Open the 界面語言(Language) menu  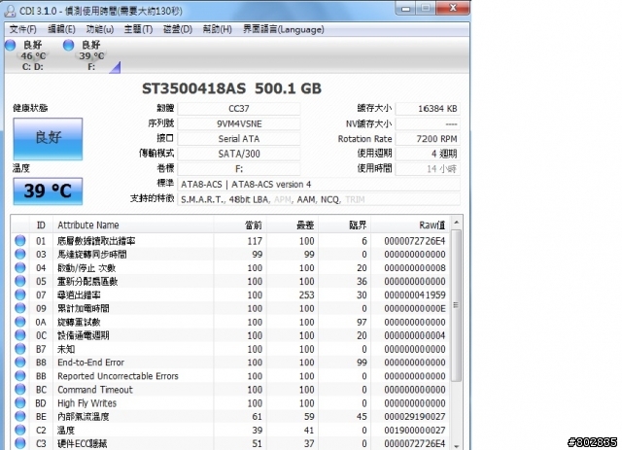click(x=283, y=29)
